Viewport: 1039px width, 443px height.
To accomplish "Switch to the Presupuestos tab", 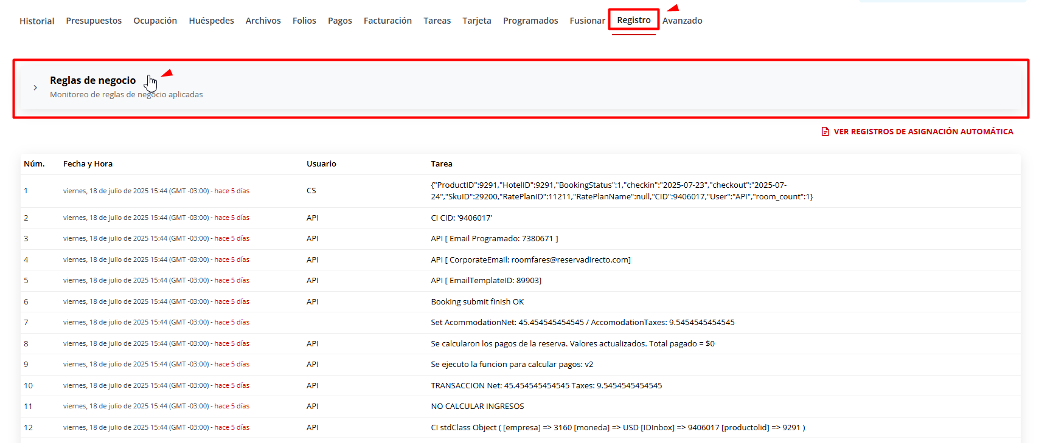I will [94, 21].
